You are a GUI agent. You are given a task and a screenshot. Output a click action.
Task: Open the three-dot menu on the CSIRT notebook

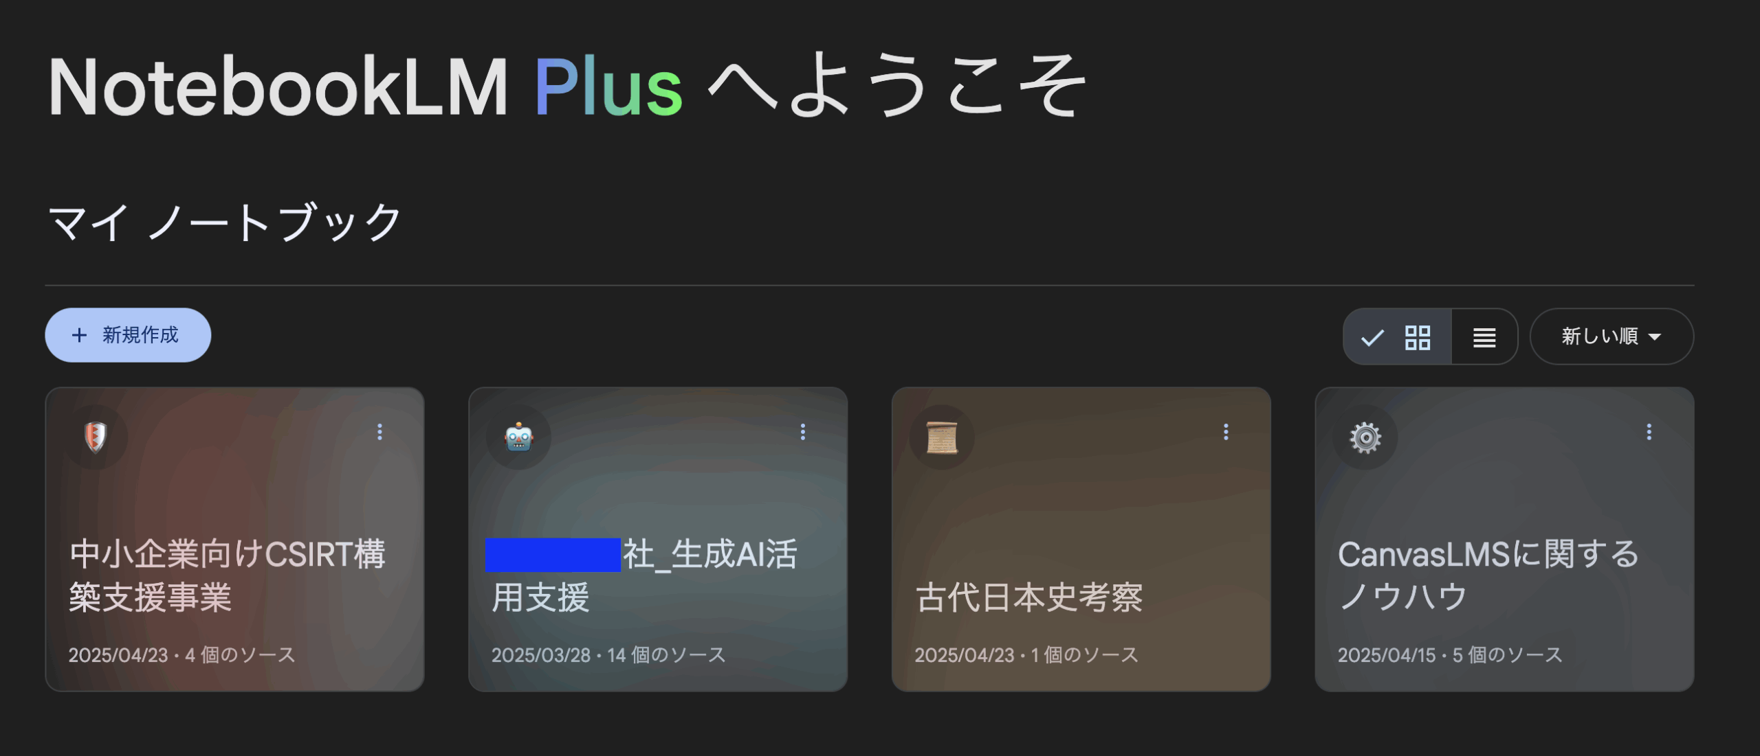(x=379, y=432)
